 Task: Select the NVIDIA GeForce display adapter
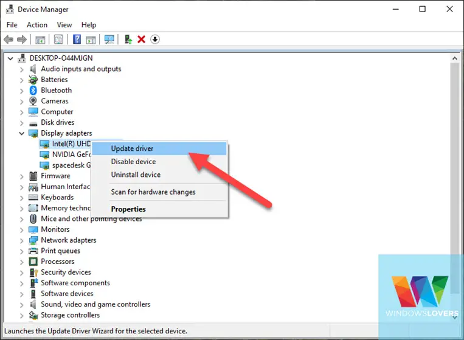71,154
